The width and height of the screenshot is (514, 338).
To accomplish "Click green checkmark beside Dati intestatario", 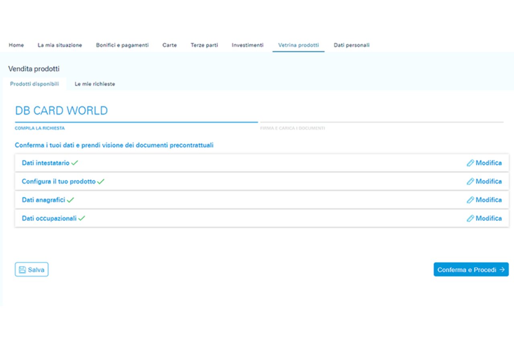I will [x=75, y=163].
